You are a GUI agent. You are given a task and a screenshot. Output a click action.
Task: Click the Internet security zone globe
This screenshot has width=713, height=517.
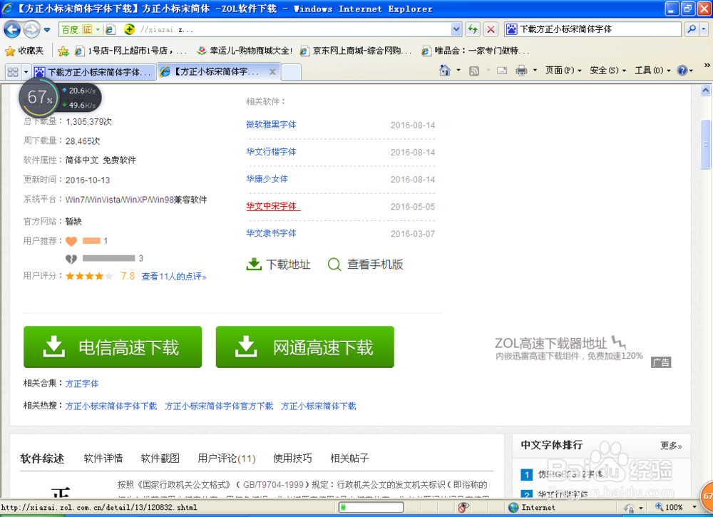513,508
